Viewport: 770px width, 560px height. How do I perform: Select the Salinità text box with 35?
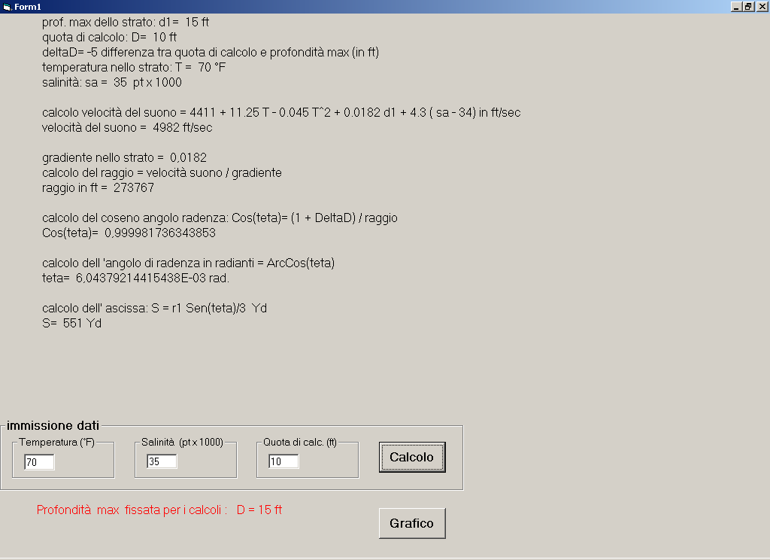point(162,461)
